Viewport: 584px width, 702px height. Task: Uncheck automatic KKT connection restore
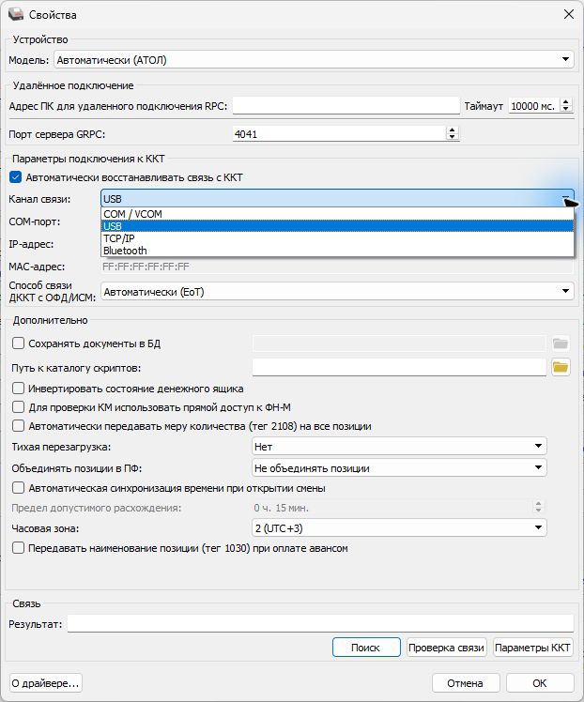coord(16,177)
